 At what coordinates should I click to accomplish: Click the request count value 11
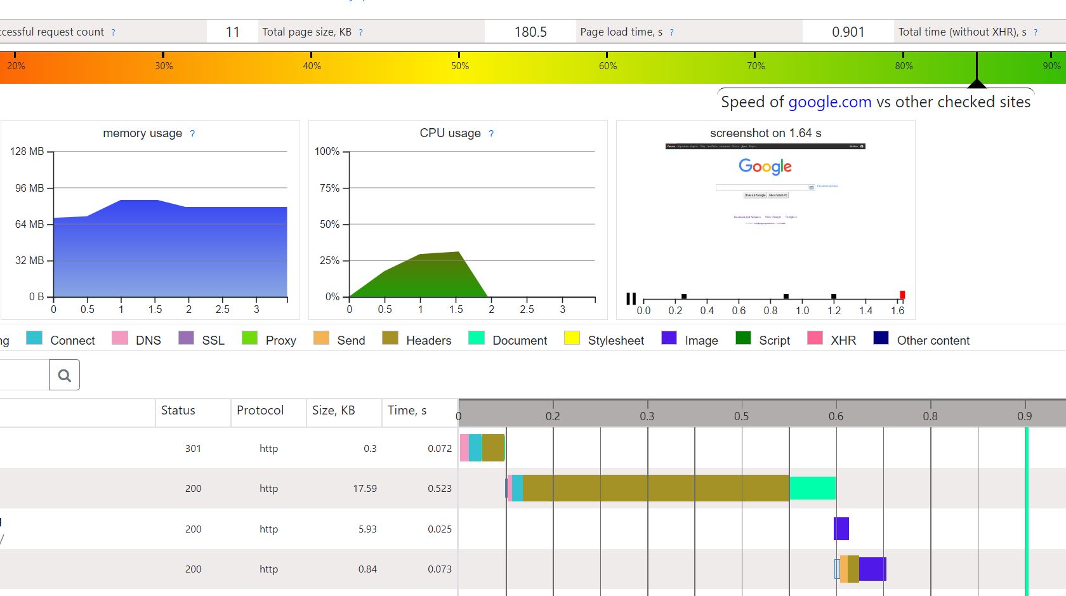pyautogui.click(x=232, y=32)
